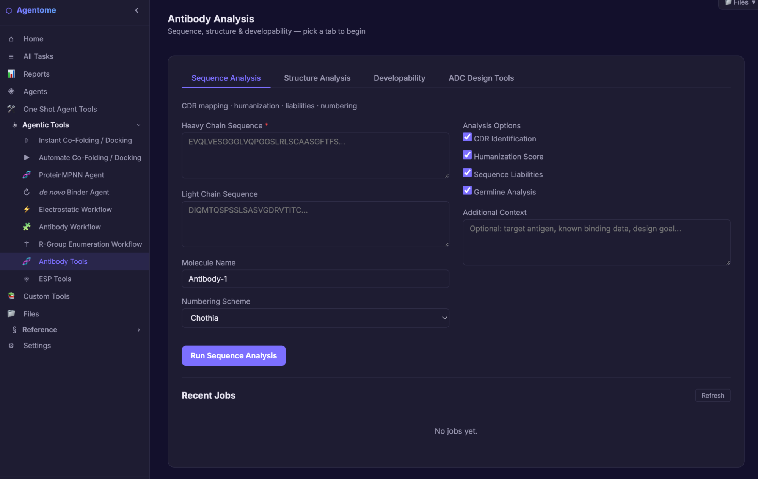Click the Antibody Workflow puzzle piece icon
Screen dimensions: 758x479
click(x=27, y=227)
